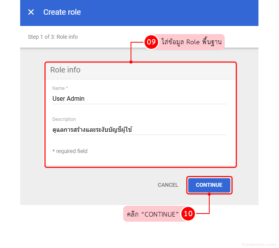
Task: Click the red connector dot atop Role info box
Action: (131, 62)
